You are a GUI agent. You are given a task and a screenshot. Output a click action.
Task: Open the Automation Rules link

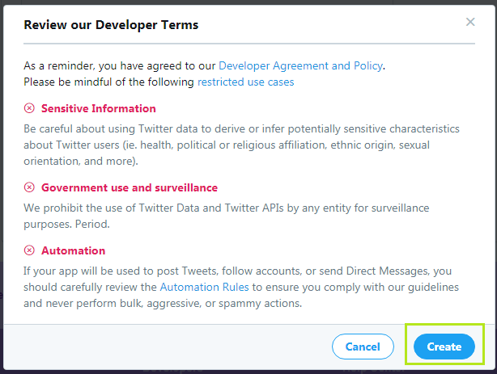[x=205, y=287]
